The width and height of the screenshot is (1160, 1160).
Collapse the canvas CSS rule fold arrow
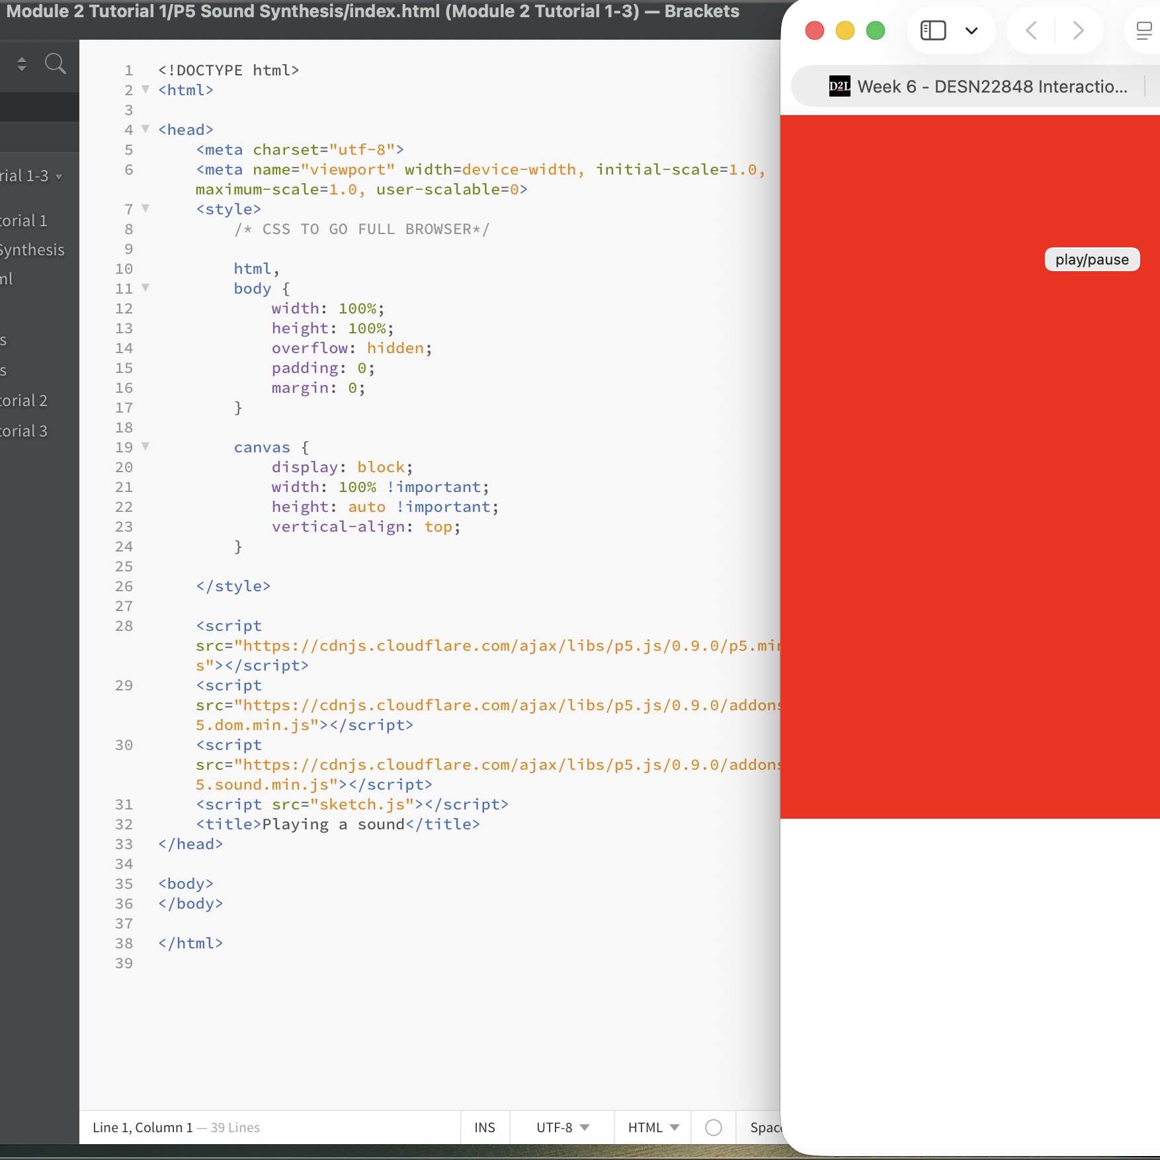click(145, 447)
